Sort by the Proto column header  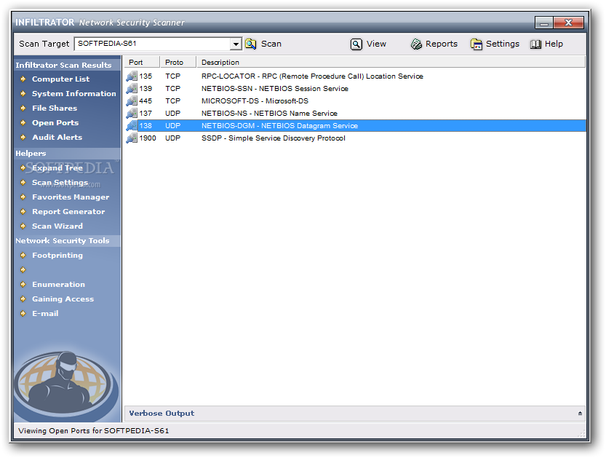(178, 63)
